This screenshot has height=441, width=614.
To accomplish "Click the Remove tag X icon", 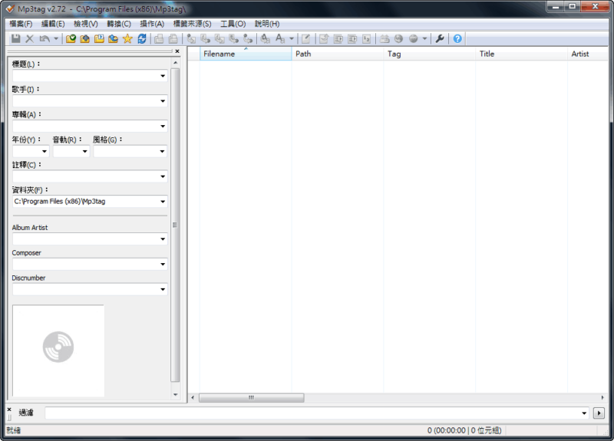I will point(30,39).
